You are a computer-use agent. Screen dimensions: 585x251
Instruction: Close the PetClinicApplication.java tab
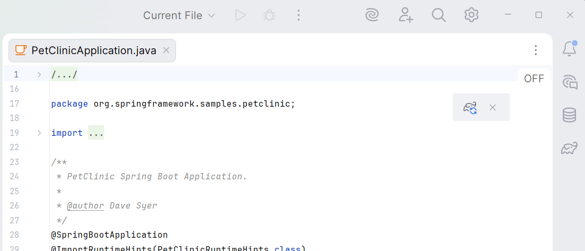point(166,50)
